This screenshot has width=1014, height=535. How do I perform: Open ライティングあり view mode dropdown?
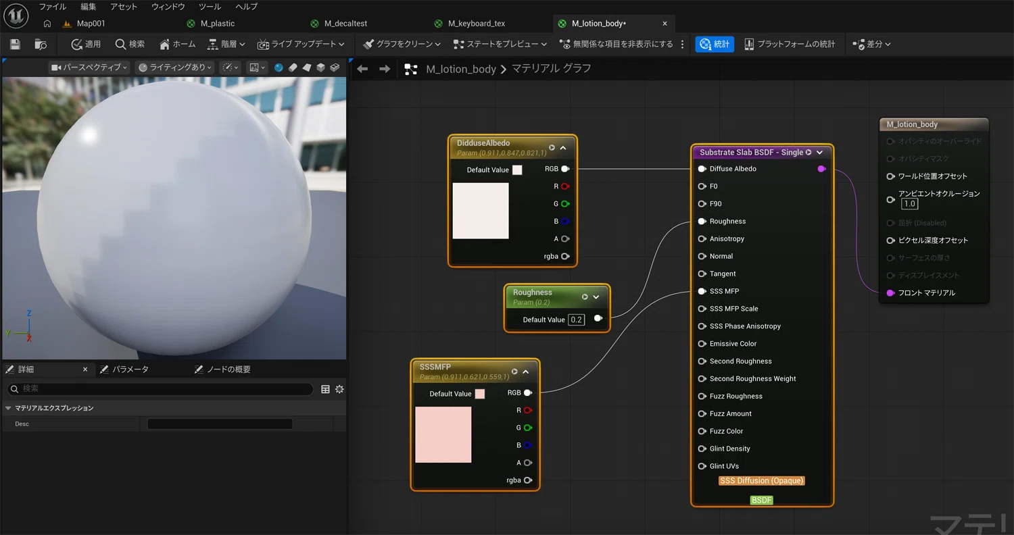click(x=175, y=68)
